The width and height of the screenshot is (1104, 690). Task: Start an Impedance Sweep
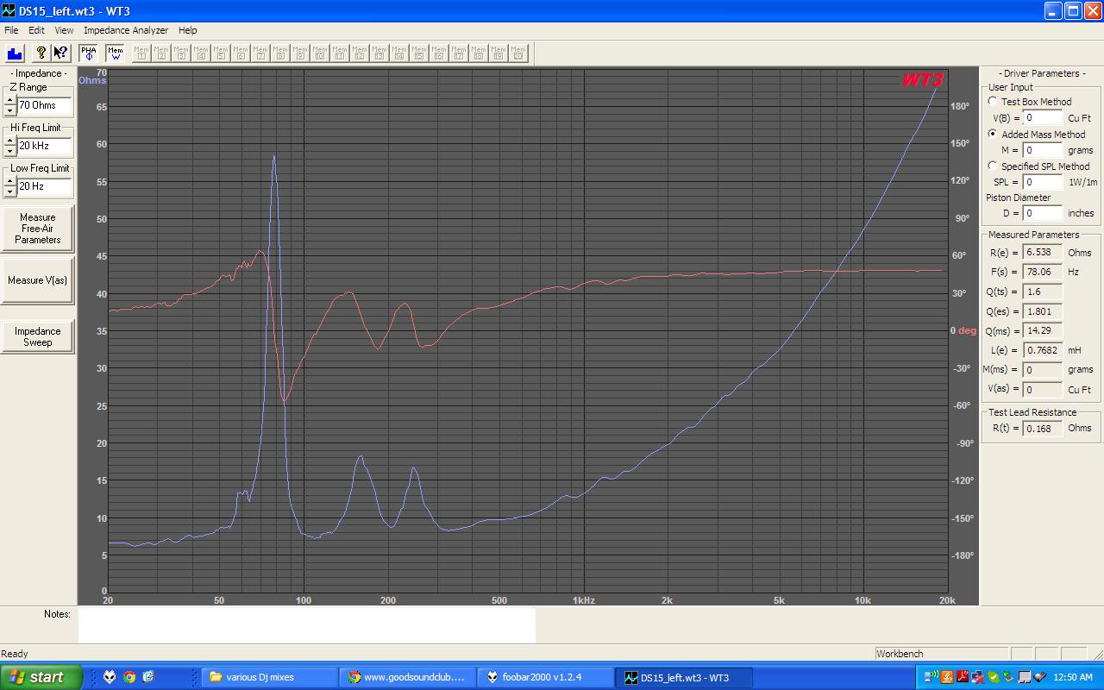coord(37,336)
